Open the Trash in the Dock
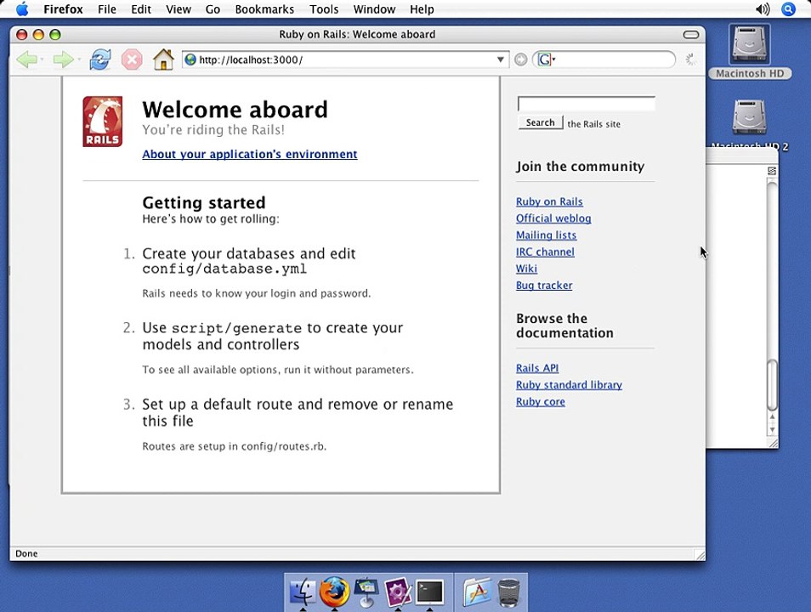 point(509,592)
